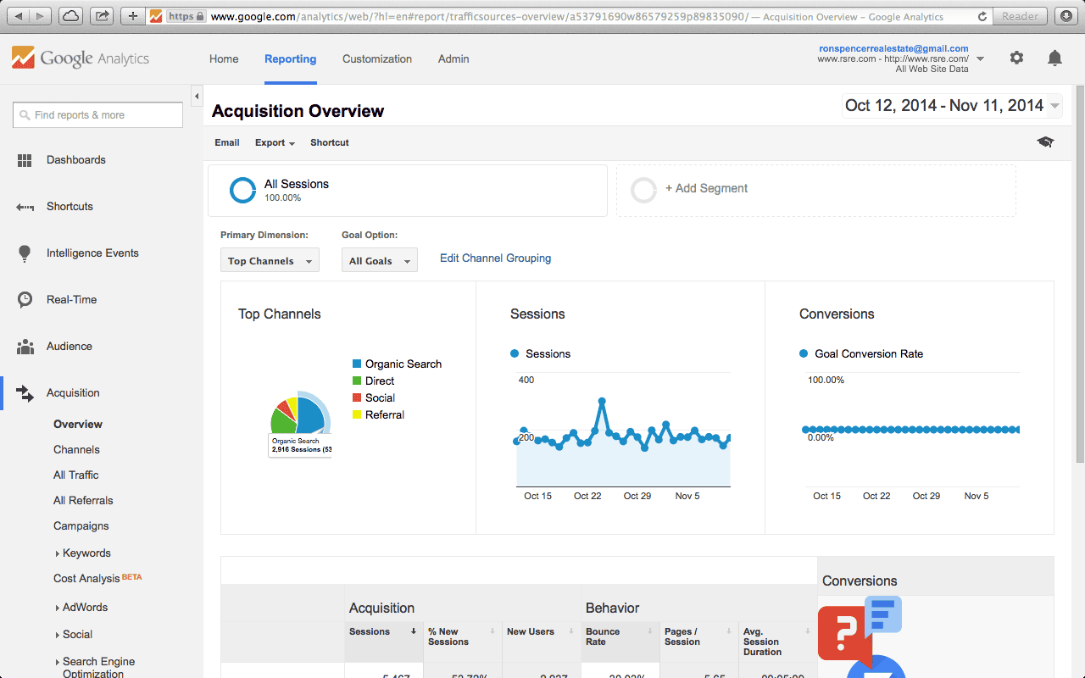Image resolution: width=1085 pixels, height=678 pixels.
Task: Reload the page with the refresh icon
Action: pyautogui.click(x=982, y=16)
